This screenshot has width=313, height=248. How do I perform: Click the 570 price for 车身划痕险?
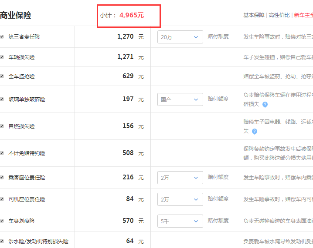pos(128,221)
